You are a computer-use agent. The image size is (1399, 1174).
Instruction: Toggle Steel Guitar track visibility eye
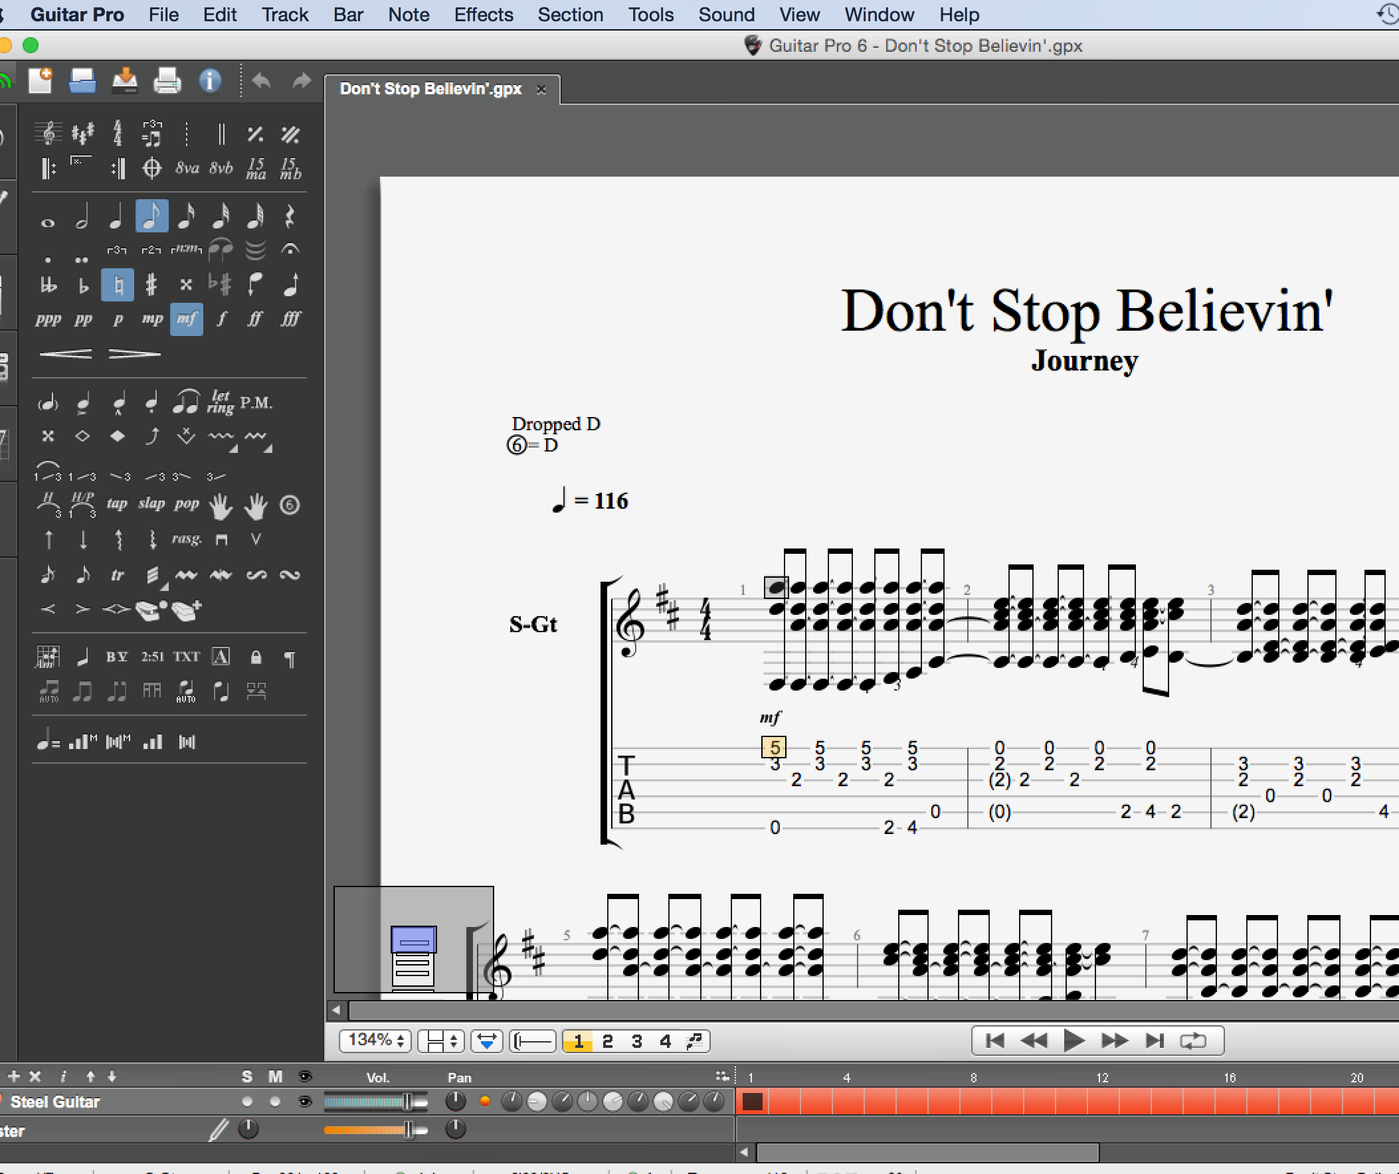point(305,1102)
